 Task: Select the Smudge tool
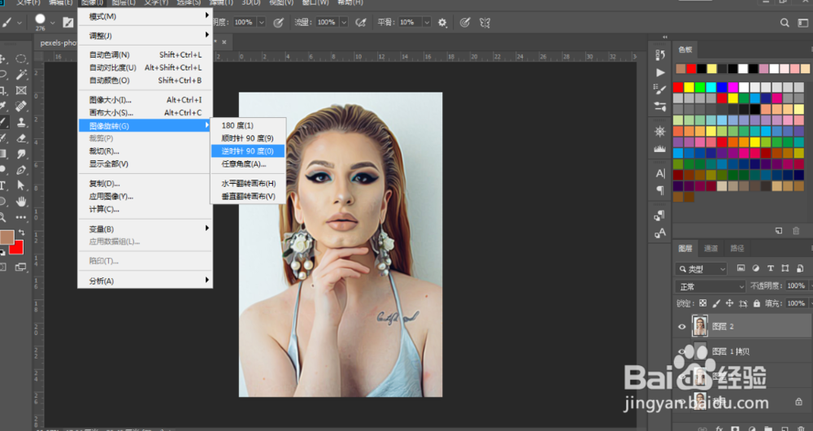point(21,154)
